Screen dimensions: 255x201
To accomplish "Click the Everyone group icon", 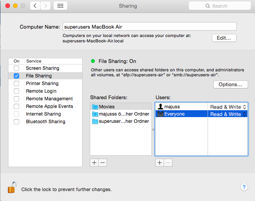I will click(161, 114).
